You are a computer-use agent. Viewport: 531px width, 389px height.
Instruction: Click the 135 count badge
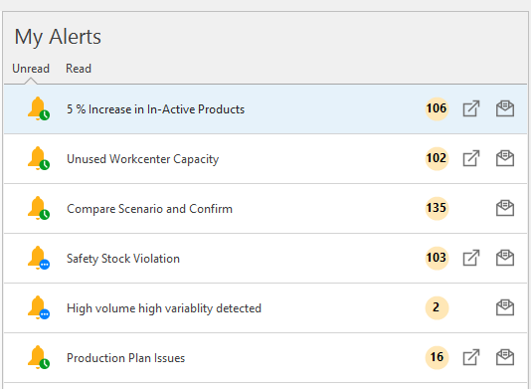click(x=437, y=208)
